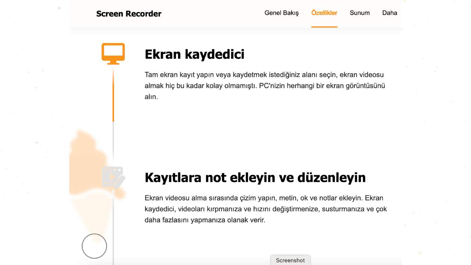Open the Daha navigation menu
Screen dimensions: 471x265
point(390,13)
